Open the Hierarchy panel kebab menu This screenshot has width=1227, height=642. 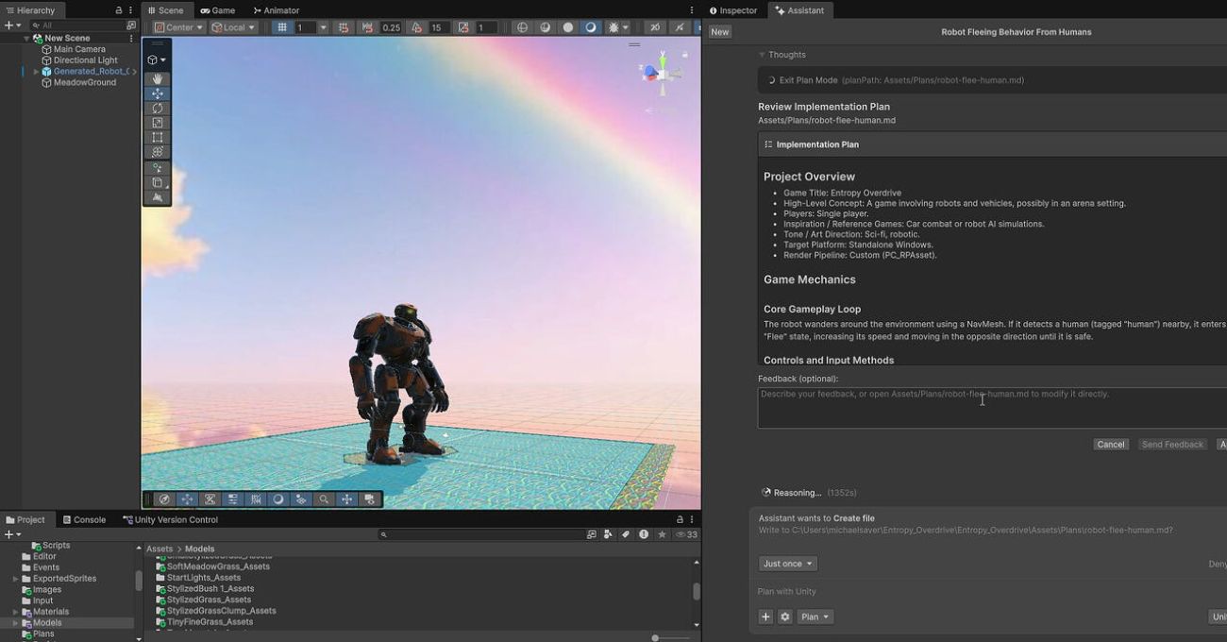[x=131, y=10]
